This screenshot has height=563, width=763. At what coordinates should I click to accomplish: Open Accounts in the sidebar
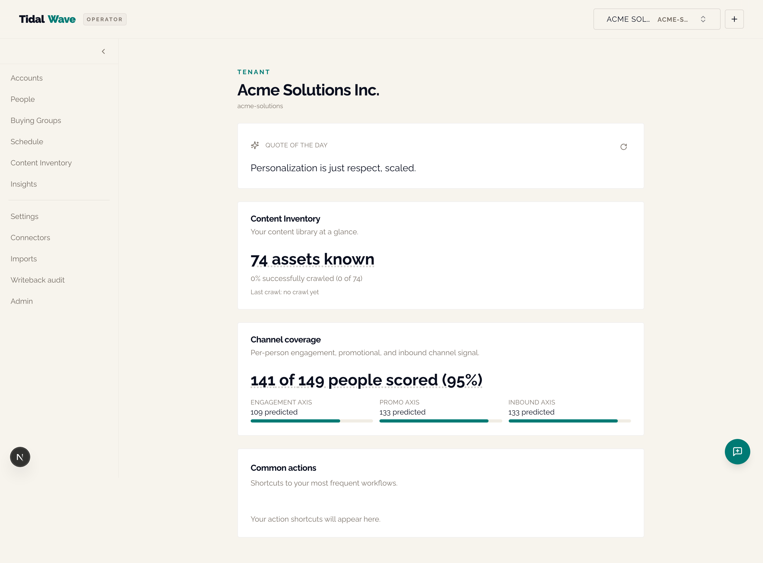click(26, 78)
